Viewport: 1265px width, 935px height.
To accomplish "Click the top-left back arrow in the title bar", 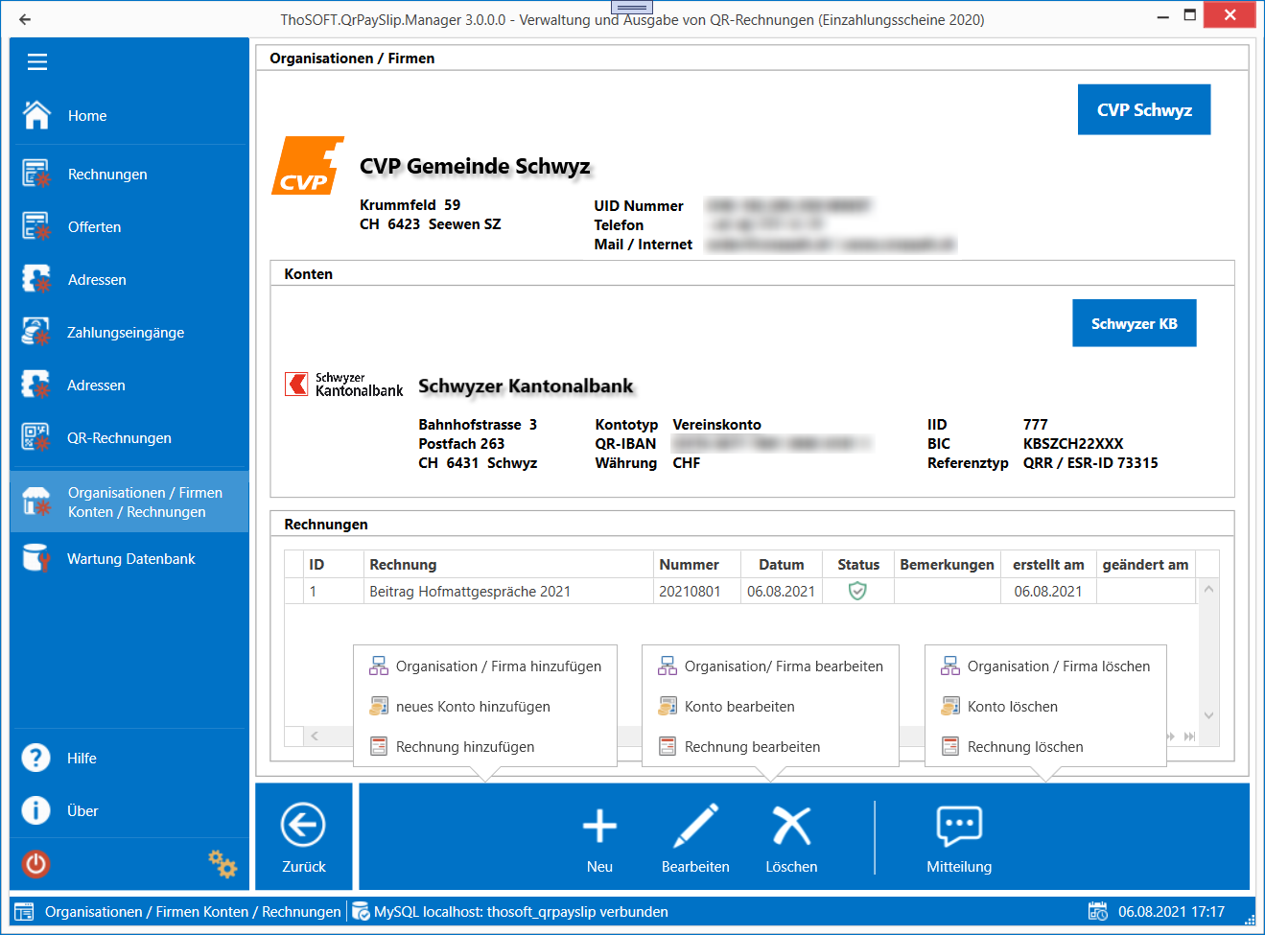I will pyautogui.click(x=25, y=19).
